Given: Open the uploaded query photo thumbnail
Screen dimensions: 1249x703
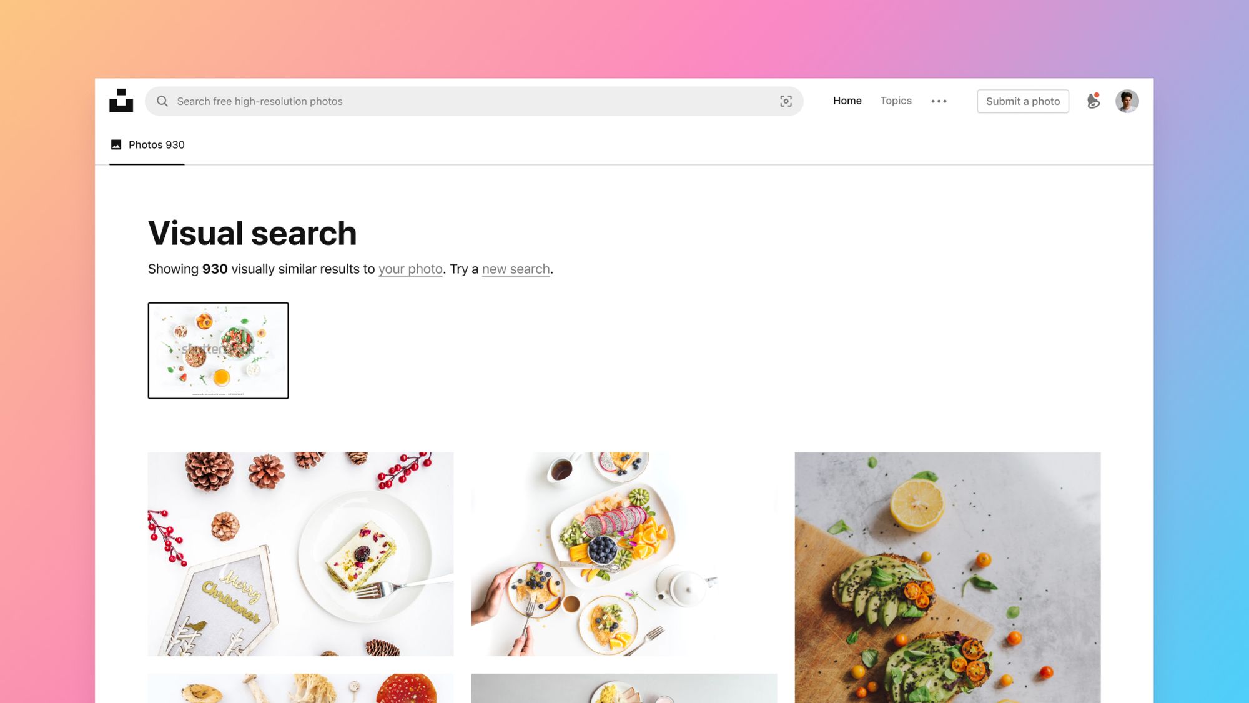Looking at the screenshot, I should [x=218, y=351].
